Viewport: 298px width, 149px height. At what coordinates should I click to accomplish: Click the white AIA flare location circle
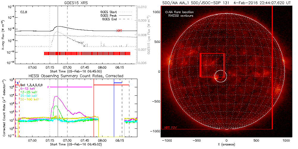tap(220, 76)
